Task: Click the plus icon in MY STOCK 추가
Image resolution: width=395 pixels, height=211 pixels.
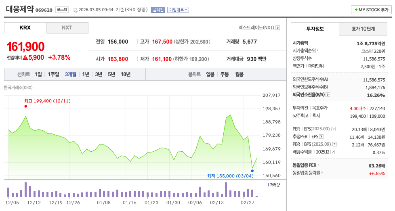Action: [x=356, y=10]
